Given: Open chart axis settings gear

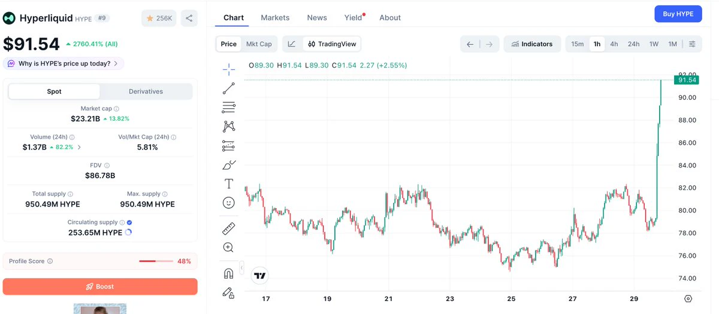Looking at the screenshot, I should pyautogui.click(x=688, y=298).
